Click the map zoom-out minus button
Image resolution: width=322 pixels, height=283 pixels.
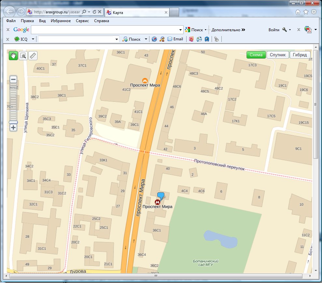point(13,79)
